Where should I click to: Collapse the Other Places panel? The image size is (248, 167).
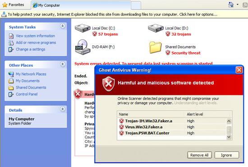pyautogui.click(x=63, y=64)
